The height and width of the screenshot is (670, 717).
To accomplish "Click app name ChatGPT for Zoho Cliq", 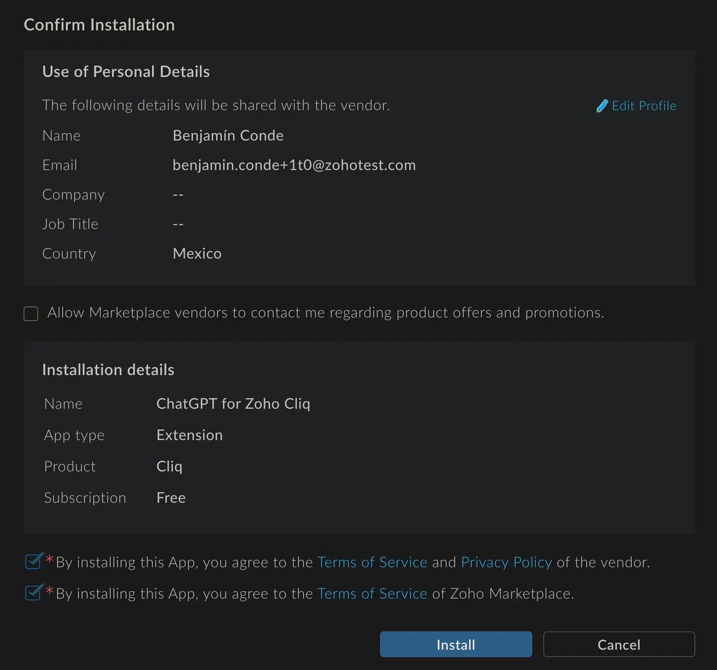I will coord(234,404).
